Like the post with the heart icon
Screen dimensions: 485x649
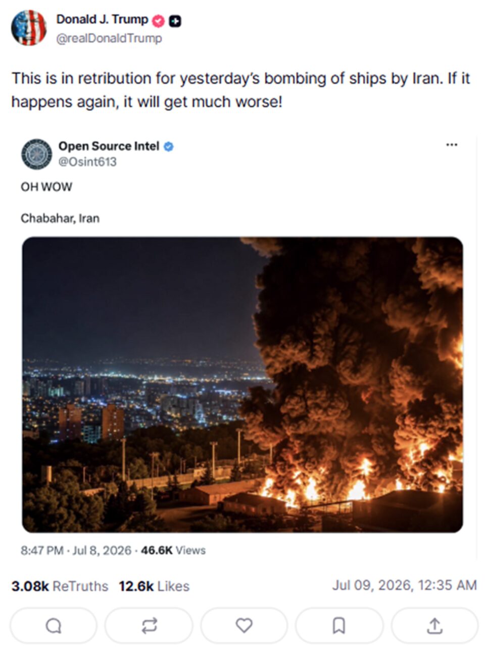tap(244, 626)
